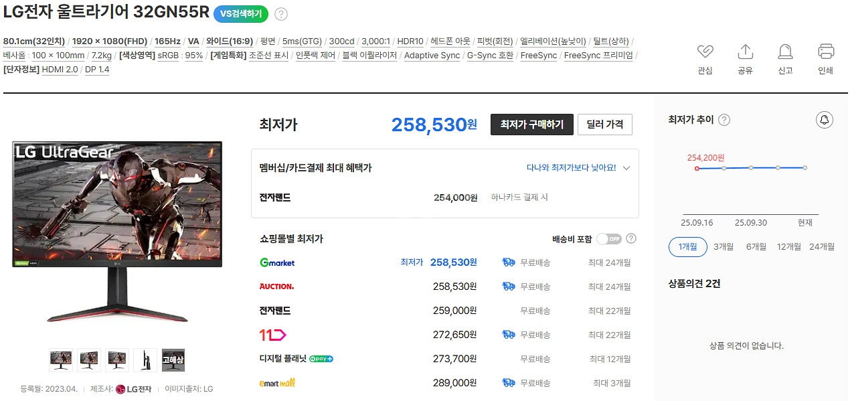Toggle the 배송비 포함 switch on
The image size is (850, 401).
(x=608, y=239)
